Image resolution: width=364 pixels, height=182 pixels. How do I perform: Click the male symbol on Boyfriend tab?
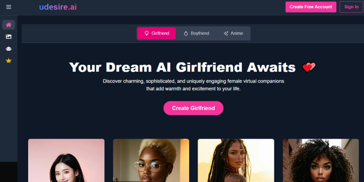(x=186, y=33)
